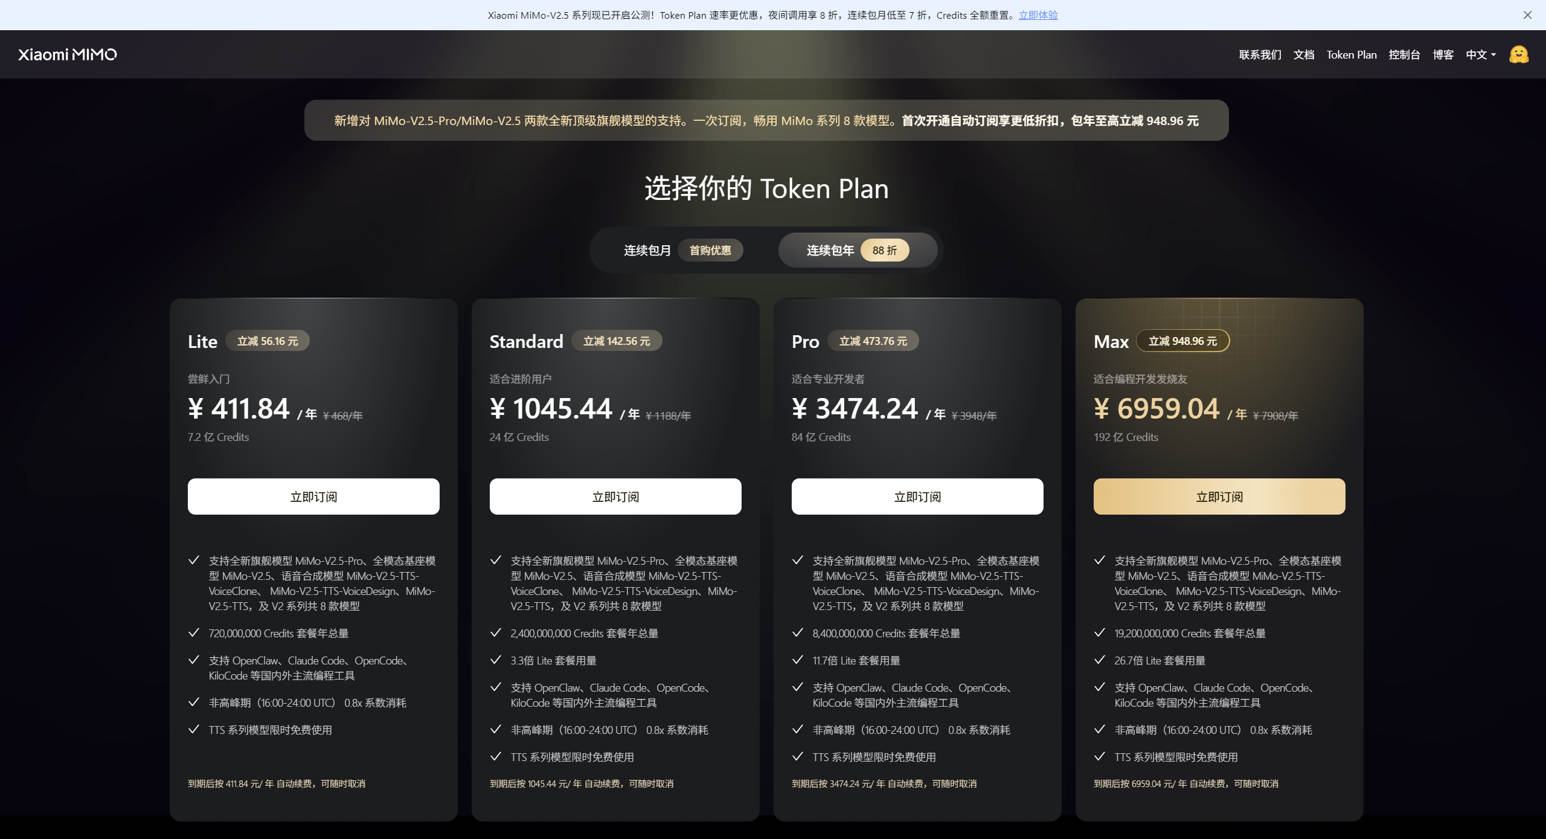
Task: Click the struck-through ¥1188/年 price
Action: (669, 416)
